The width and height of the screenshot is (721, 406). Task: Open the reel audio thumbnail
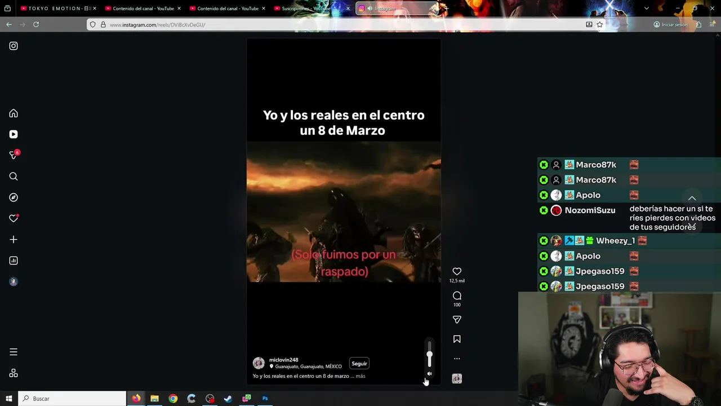(x=457, y=379)
